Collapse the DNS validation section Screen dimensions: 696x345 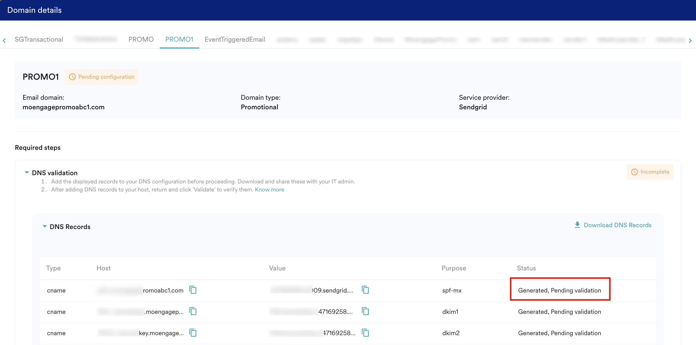click(x=27, y=172)
